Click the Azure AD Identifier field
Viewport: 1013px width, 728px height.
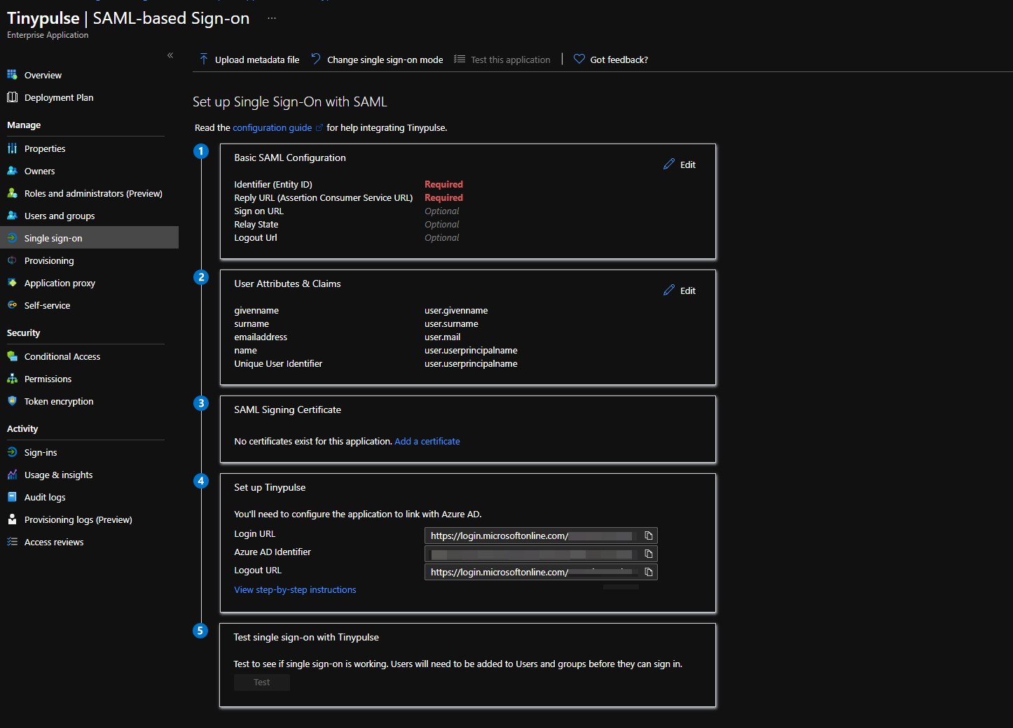541,554
